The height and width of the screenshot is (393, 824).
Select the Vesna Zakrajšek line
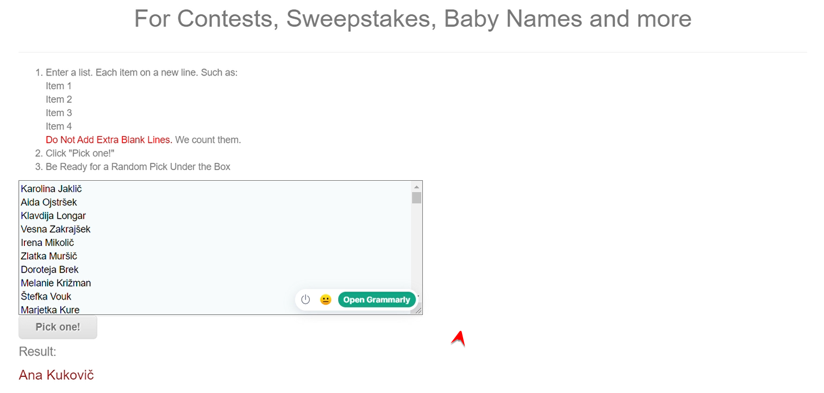coord(55,229)
